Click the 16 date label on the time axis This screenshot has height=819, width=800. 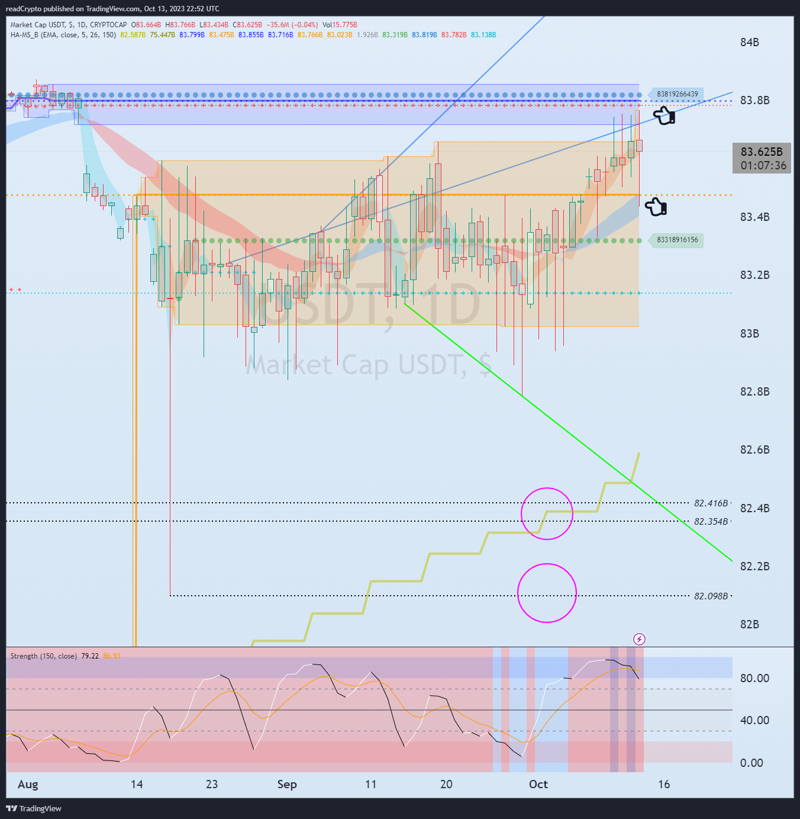(664, 784)
